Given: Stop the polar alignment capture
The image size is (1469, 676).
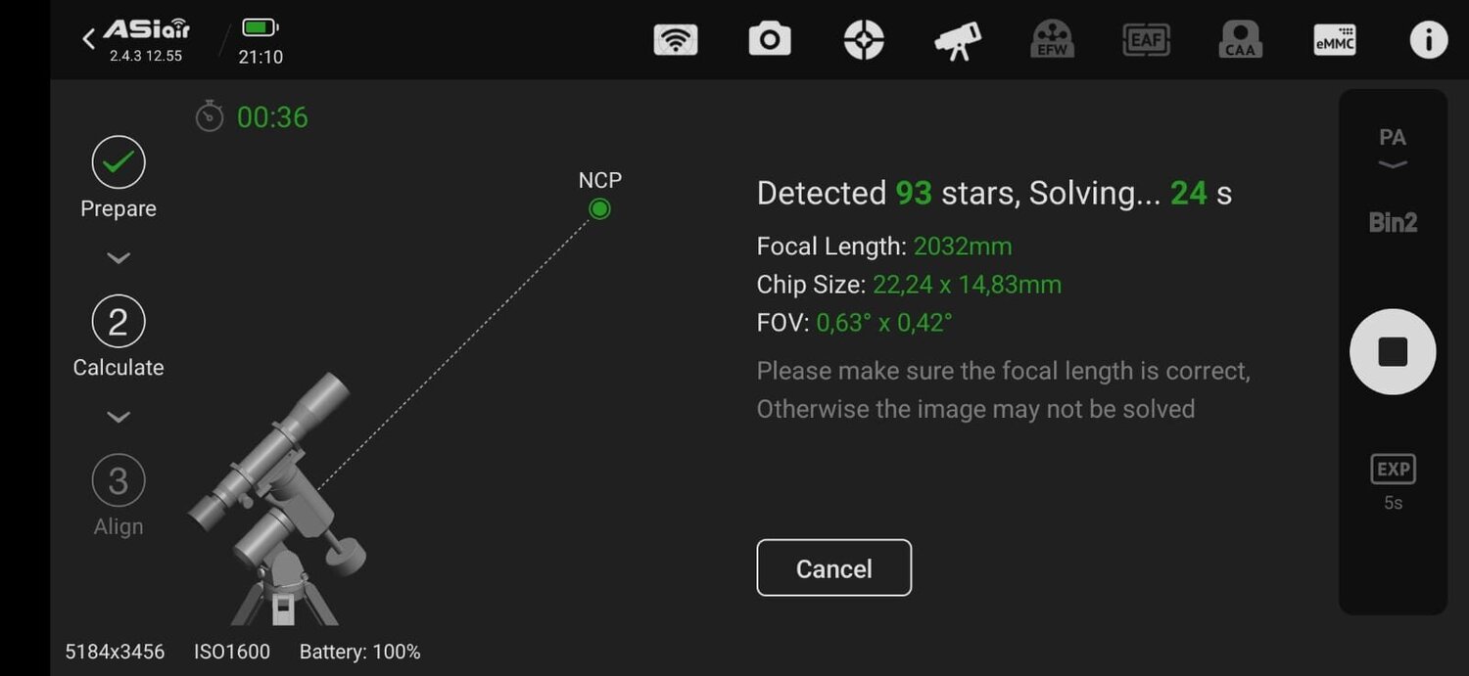Looking at the screenshot, I should 1392,352.
